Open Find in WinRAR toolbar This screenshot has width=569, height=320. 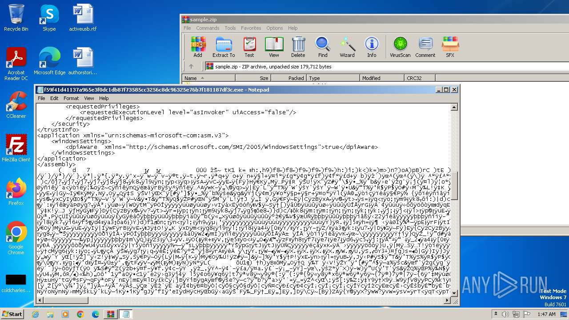(323, 47)
